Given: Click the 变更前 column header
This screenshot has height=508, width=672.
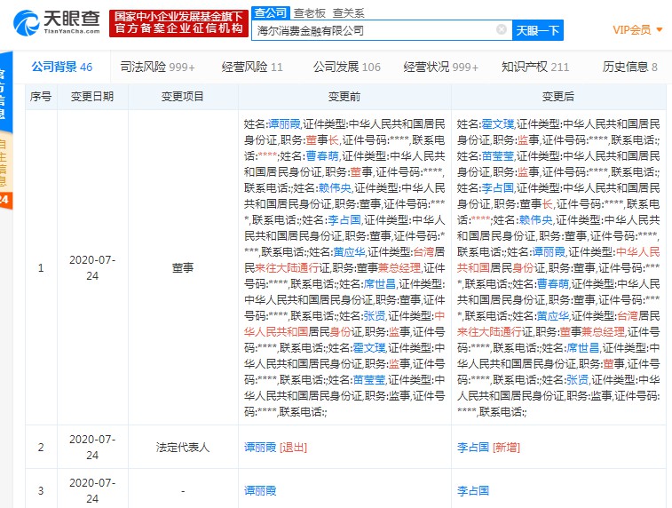Looking at the screenshot, I should click(344, 97).
